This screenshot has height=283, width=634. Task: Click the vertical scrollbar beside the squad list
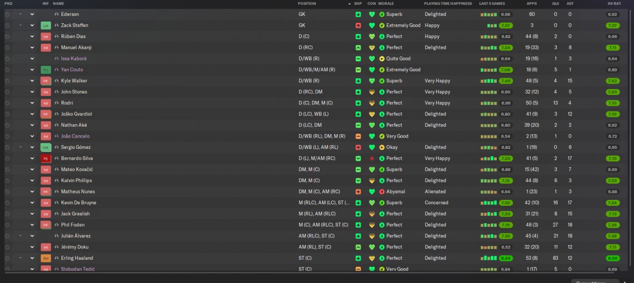[x=631, y=139]
